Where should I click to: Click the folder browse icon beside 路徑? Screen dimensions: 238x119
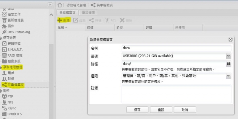click(x=229, y=64)
